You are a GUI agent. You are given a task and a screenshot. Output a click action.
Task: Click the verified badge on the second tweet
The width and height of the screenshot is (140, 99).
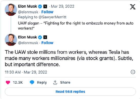click(40, 37)
